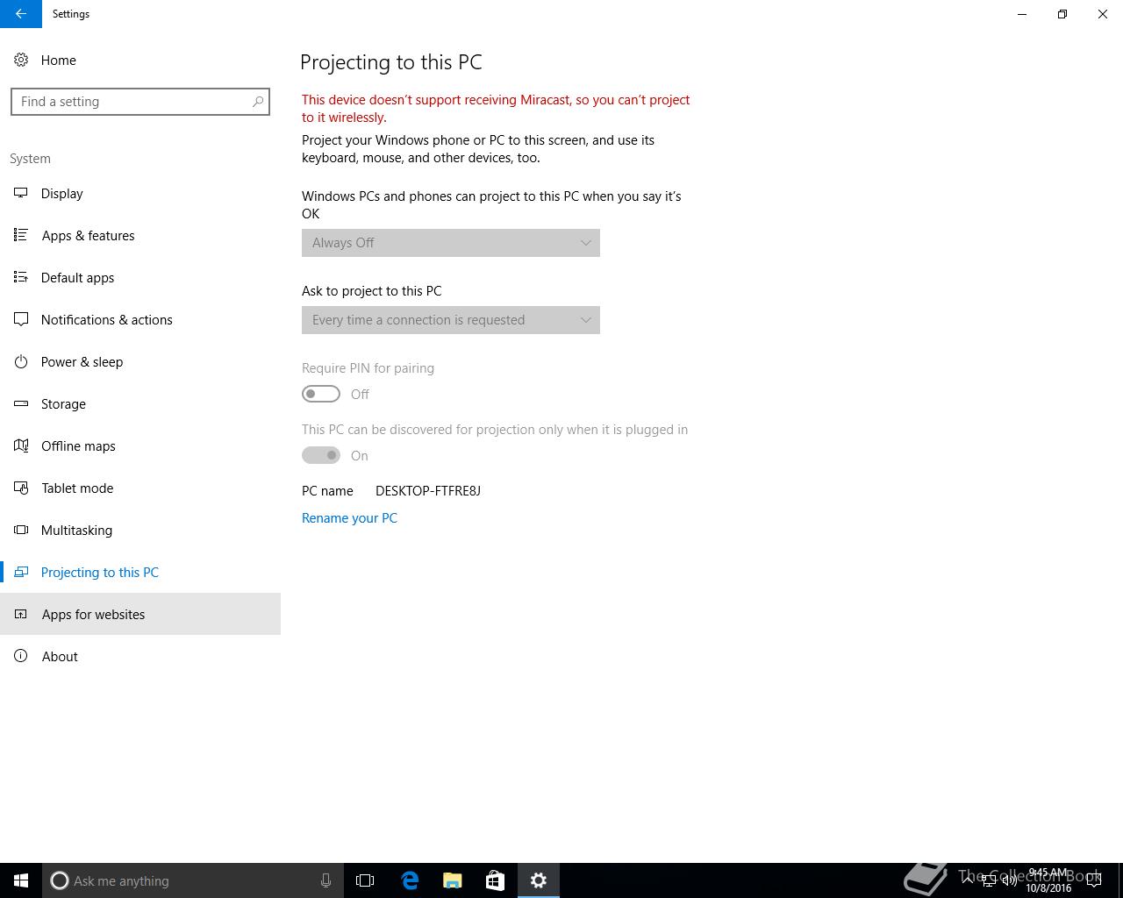Open Offline maps page

click(140, 445)
